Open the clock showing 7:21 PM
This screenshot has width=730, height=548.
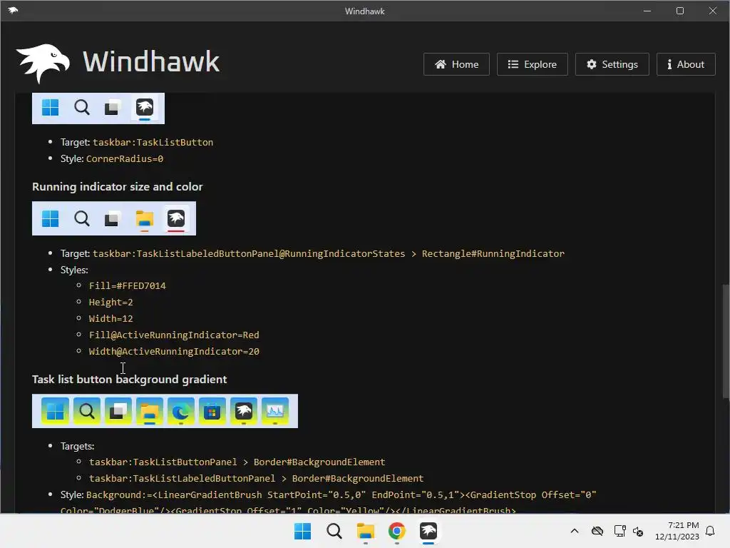(683, 525)
